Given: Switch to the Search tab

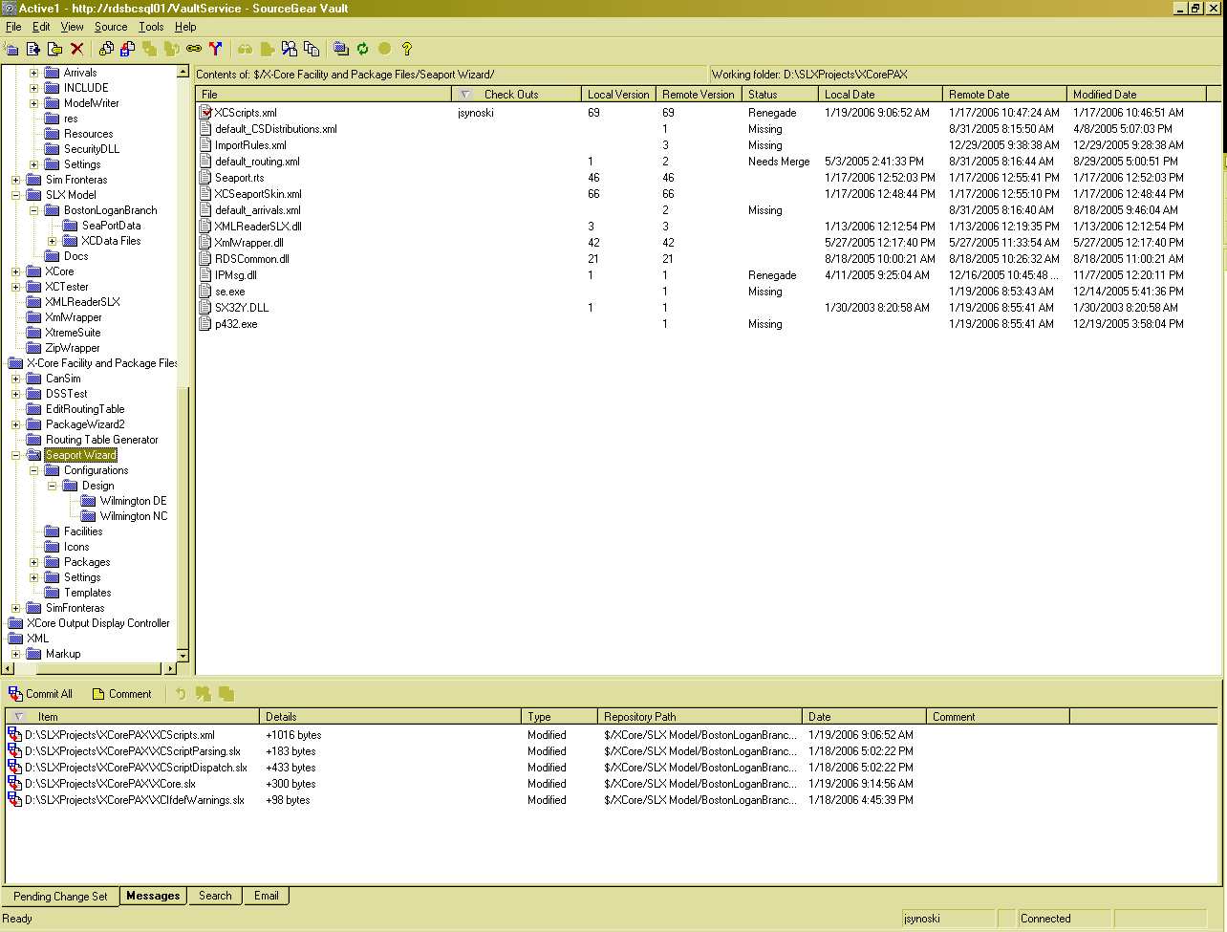Looking at the screenshot, I should (215, 896).
